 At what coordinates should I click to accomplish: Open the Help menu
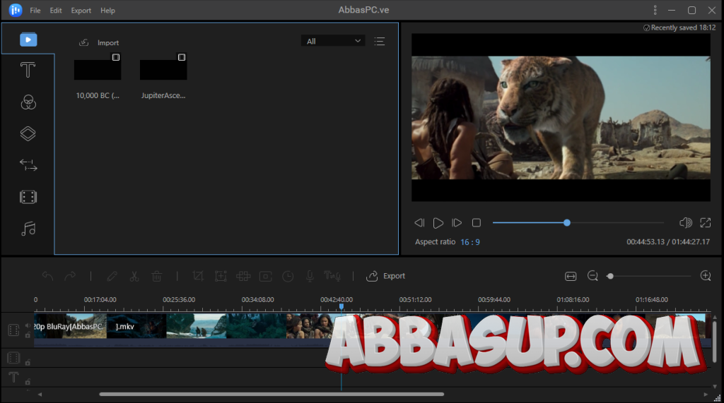[x=107, y=10]
